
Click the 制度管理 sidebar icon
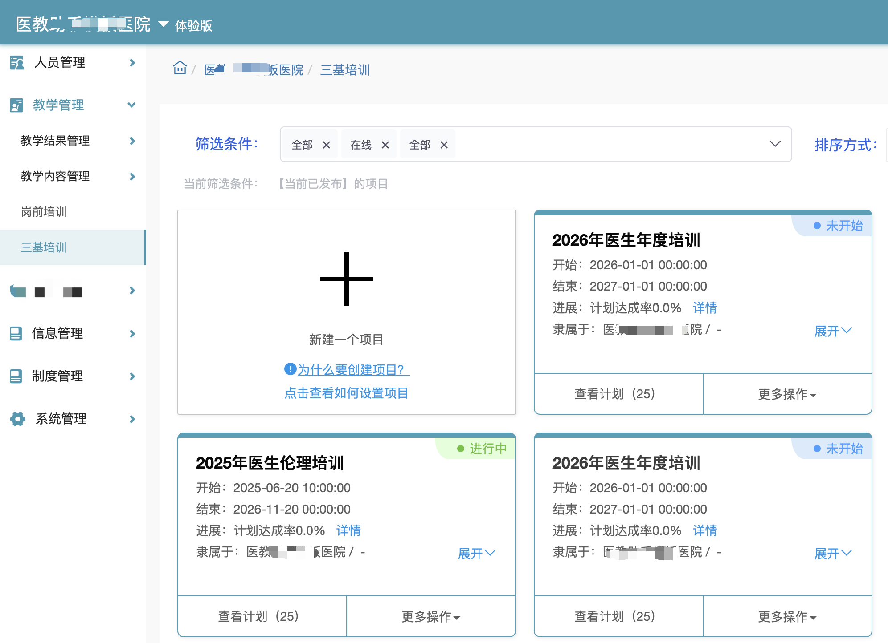[x=16, y=376]
